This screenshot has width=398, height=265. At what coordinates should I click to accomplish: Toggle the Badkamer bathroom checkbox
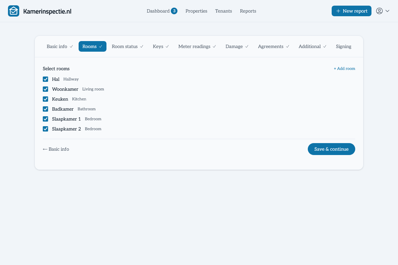click(45, 109)
